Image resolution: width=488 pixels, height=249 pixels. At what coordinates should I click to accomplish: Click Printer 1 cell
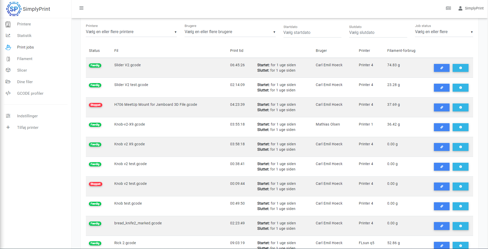366,124
